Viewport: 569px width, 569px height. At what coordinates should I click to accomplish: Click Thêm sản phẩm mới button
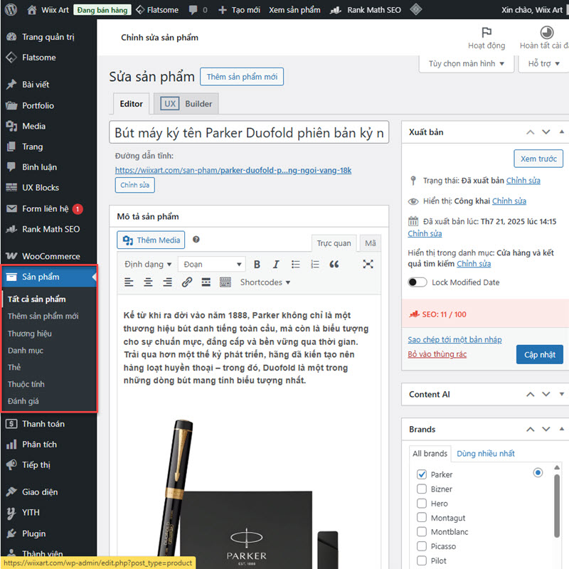click(242, 77)
